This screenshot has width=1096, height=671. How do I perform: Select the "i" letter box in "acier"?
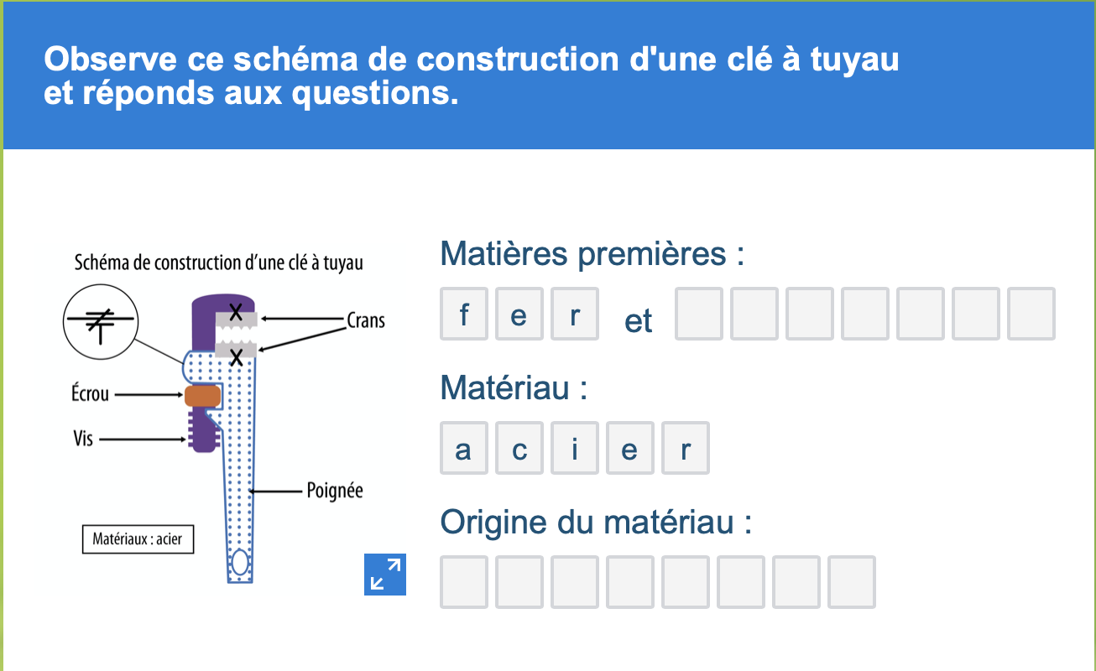pos(575,448)
